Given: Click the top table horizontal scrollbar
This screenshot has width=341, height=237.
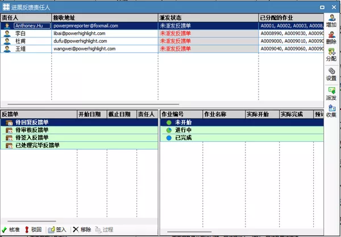Looking at the screenshot, I should (93, 104).
